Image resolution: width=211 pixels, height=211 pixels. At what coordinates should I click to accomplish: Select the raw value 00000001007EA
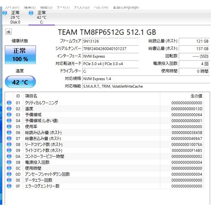[187, 144]
